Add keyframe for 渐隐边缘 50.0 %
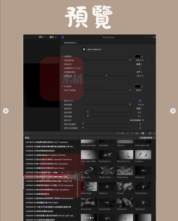 click(152, 76)
